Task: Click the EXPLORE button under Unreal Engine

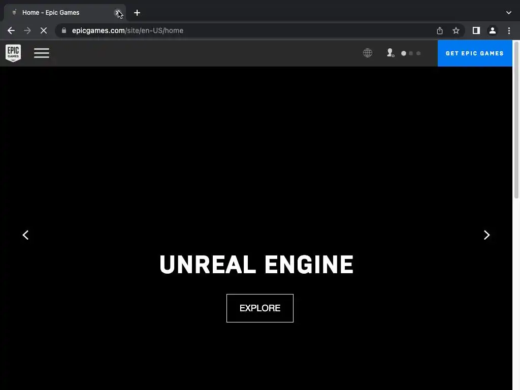Action: click(260, 308)
